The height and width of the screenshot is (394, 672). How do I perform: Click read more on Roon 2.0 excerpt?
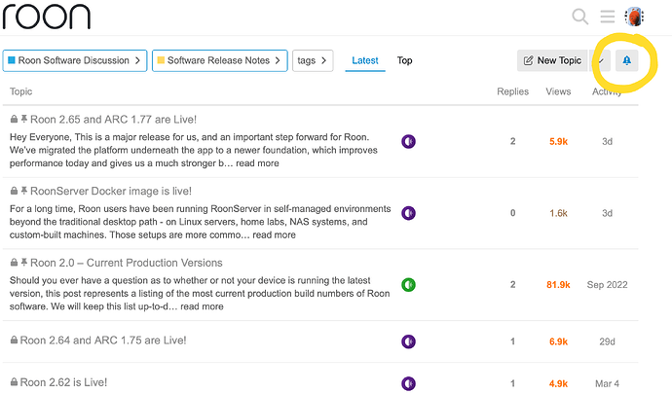202,306
